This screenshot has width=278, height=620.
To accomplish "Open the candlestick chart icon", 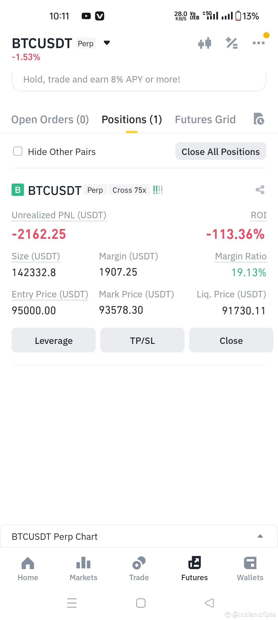I will [x=205, y=43].
